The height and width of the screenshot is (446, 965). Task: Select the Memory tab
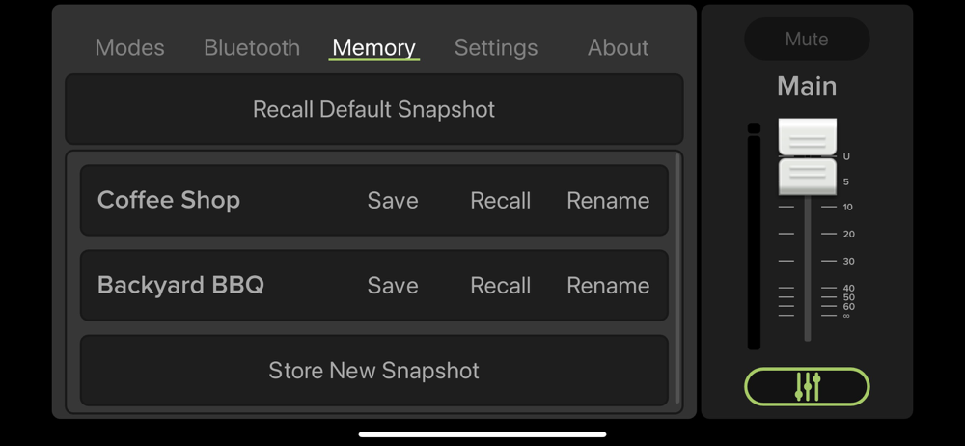click(x=374, y=47)
